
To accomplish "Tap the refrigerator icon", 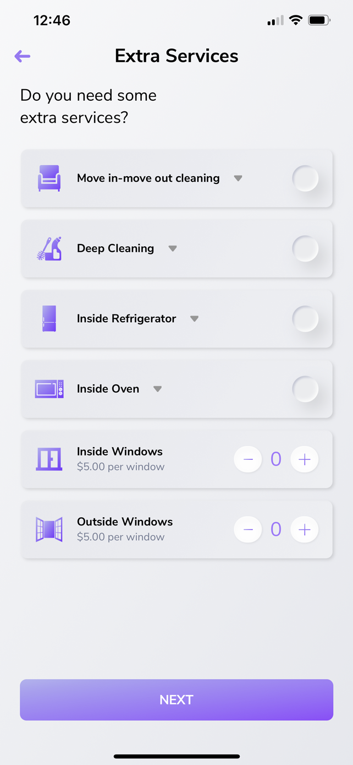I will point(49,319).
